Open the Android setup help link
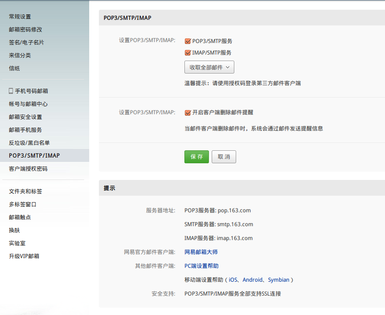 [x=252, y=280]
